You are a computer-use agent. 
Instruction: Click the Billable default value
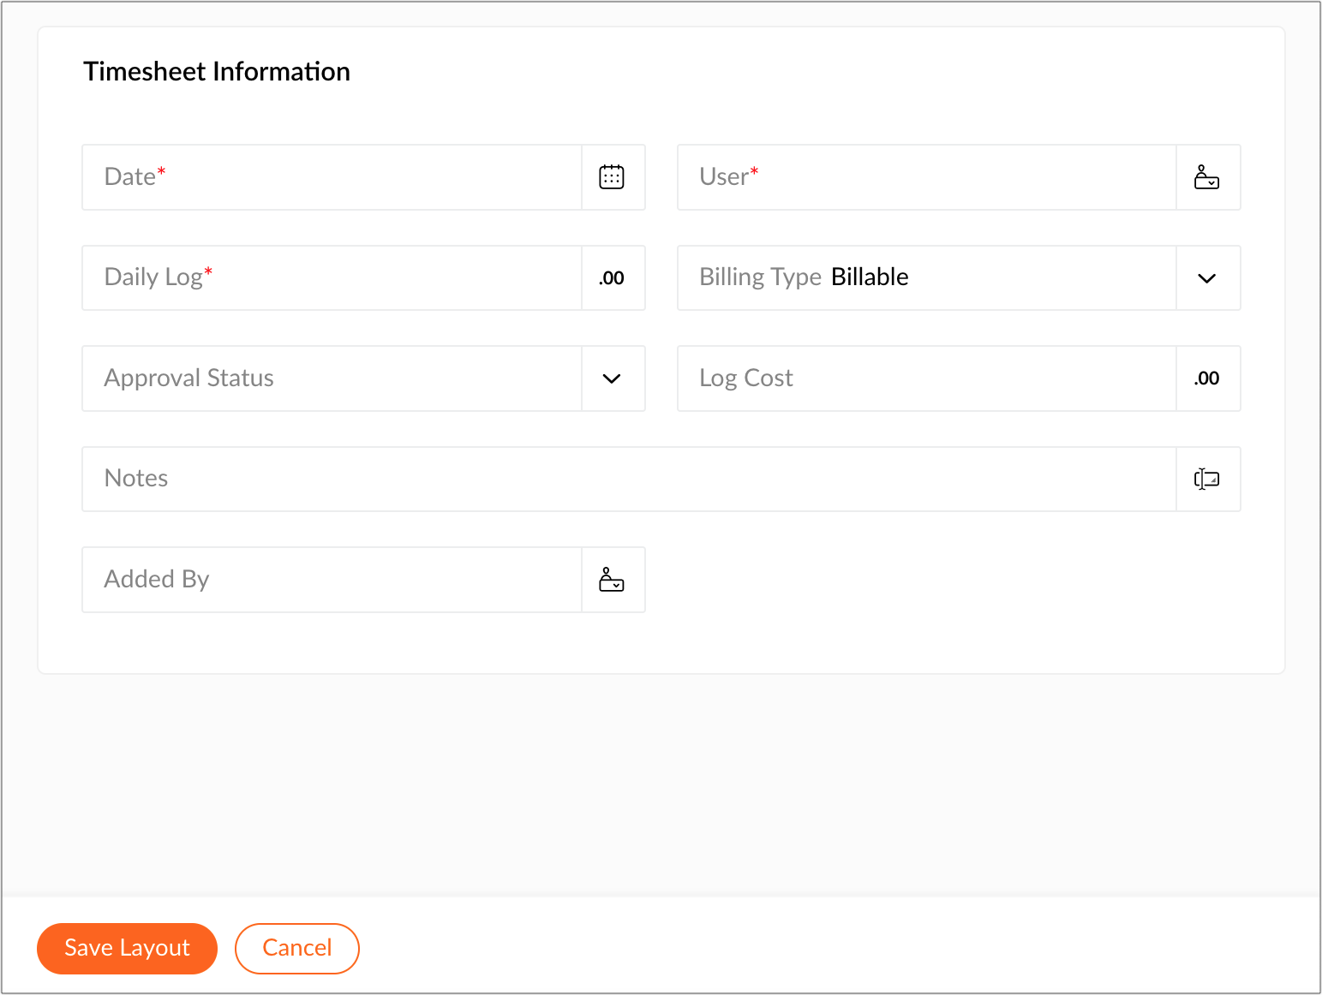(870, 277)
